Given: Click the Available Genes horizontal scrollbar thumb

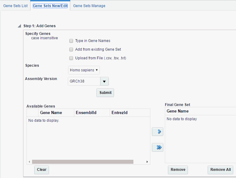Looking at the screenshot, I should point(83,162).
